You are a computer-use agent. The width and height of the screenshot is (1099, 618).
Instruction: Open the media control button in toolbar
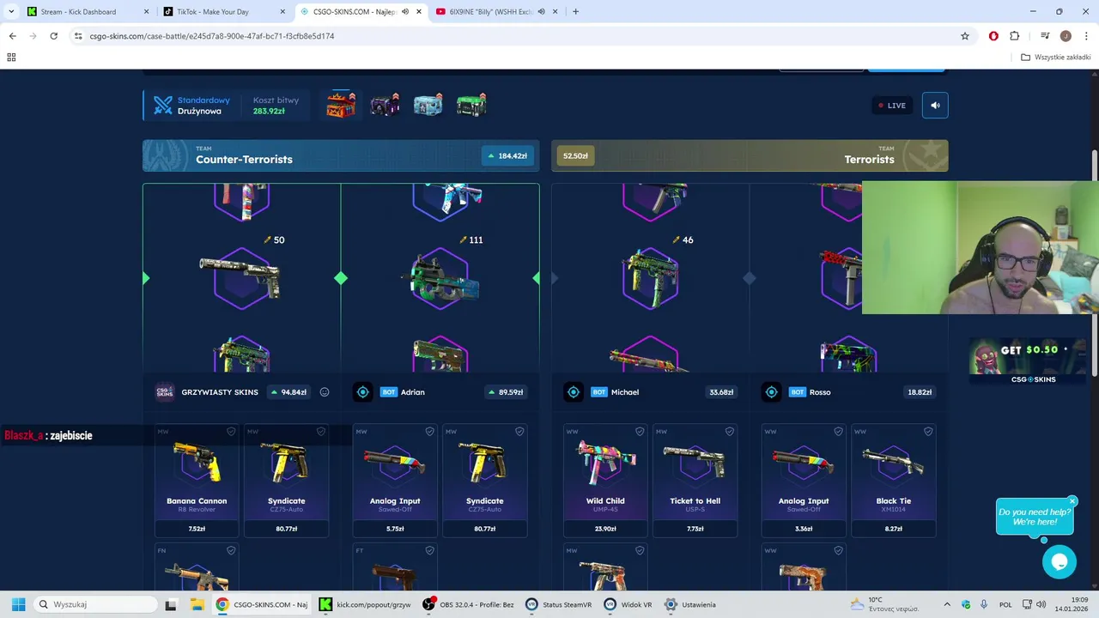tap(1045, 36)
